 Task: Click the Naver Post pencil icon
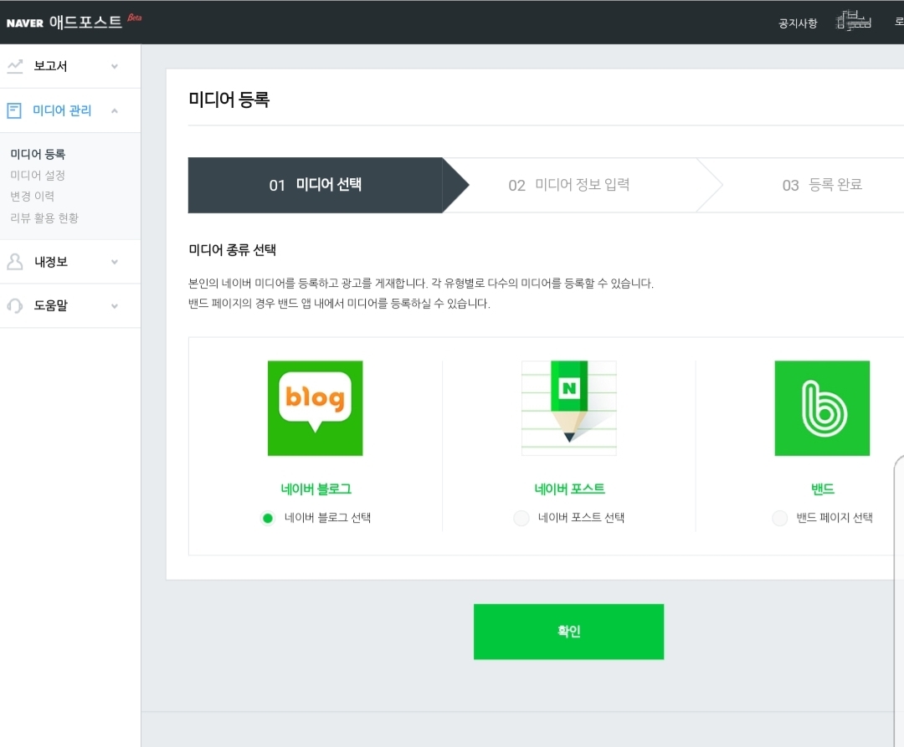click(569, 408)
